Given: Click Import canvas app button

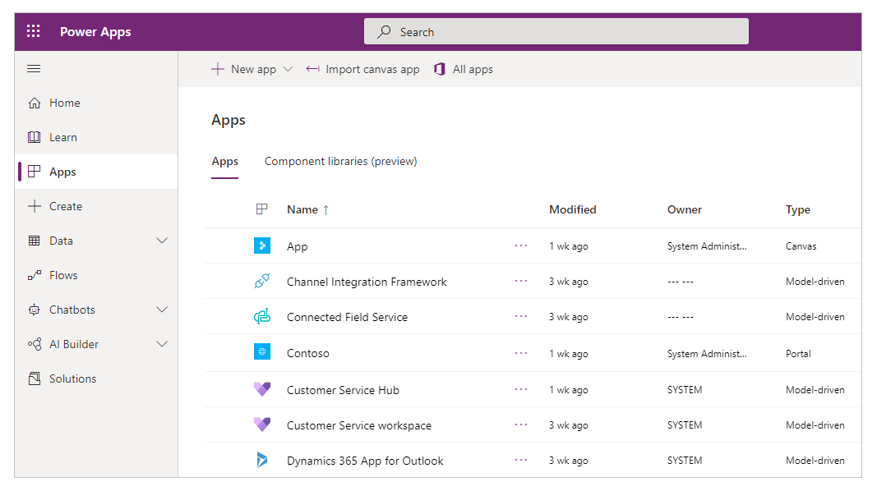Looking at the screenshot, I should tap(362, 69).
